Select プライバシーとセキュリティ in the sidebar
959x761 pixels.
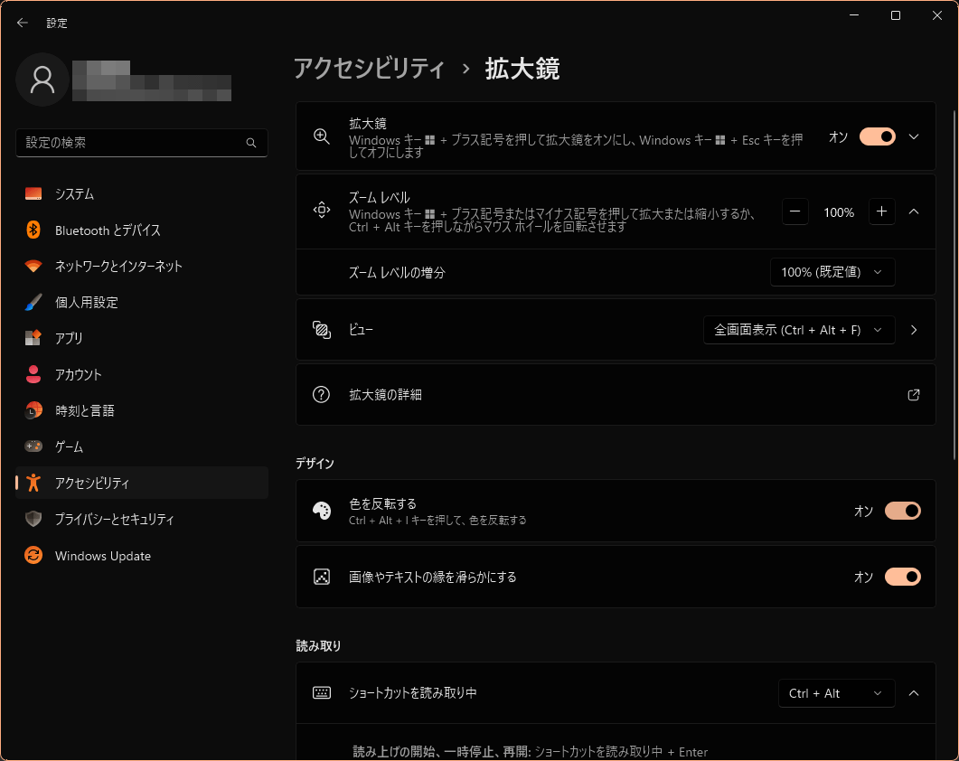pyautogui.click(x=114, y=520)
